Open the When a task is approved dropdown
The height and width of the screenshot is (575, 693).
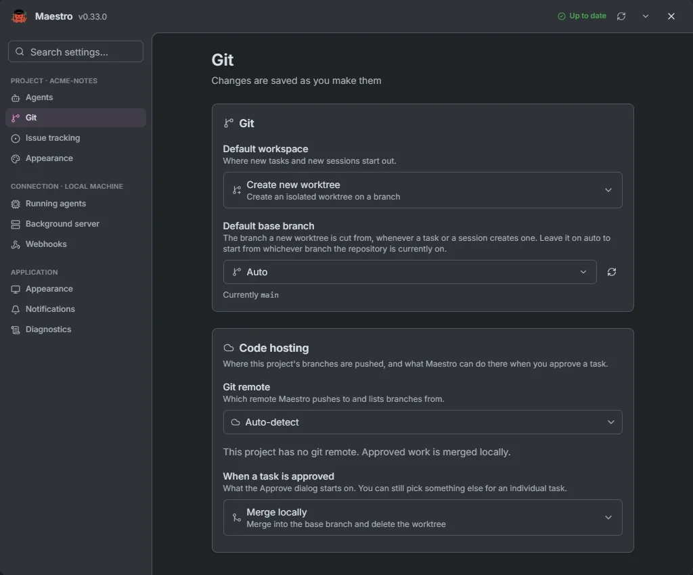coord(422,517)
